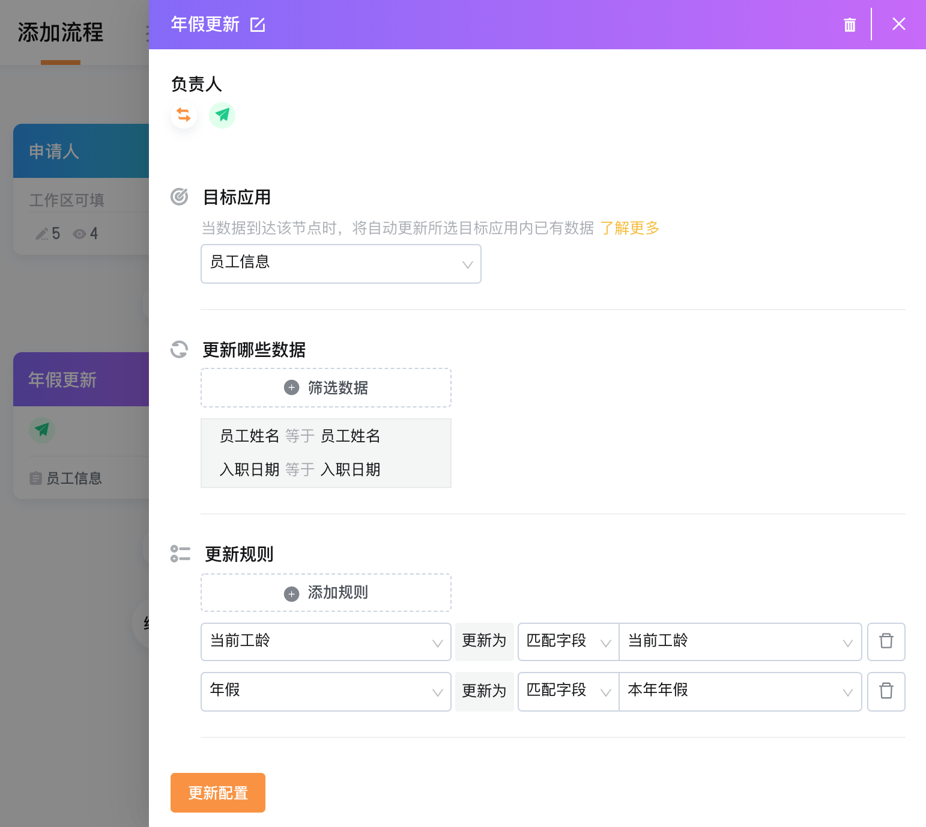This screenshot has height=827, width=926.
Task: Click the plus icon in 添加规则 button
Action: (291, 594)
